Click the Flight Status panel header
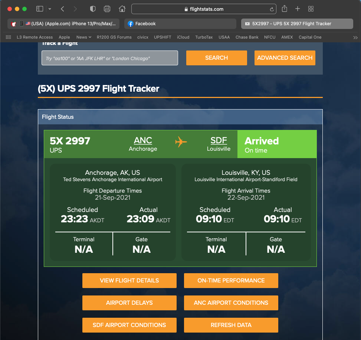This screenshot has width=361, height=340. coord(180,117)
